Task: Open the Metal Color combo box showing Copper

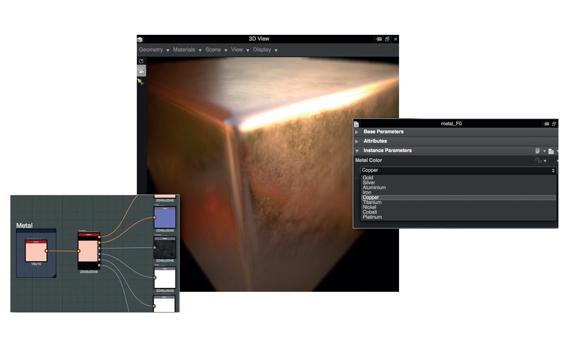Action: (458, 170)
